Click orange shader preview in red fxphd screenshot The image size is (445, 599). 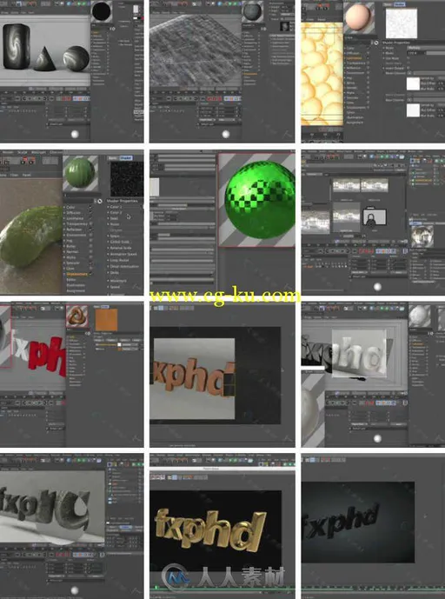pyautogui.click(x=106, y=320)
